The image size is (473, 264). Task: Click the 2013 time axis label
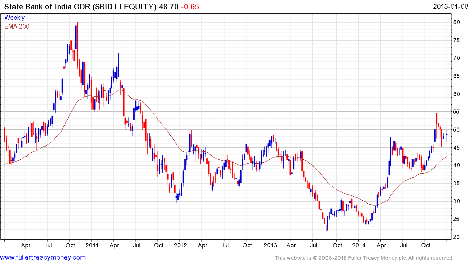[270, 245]
